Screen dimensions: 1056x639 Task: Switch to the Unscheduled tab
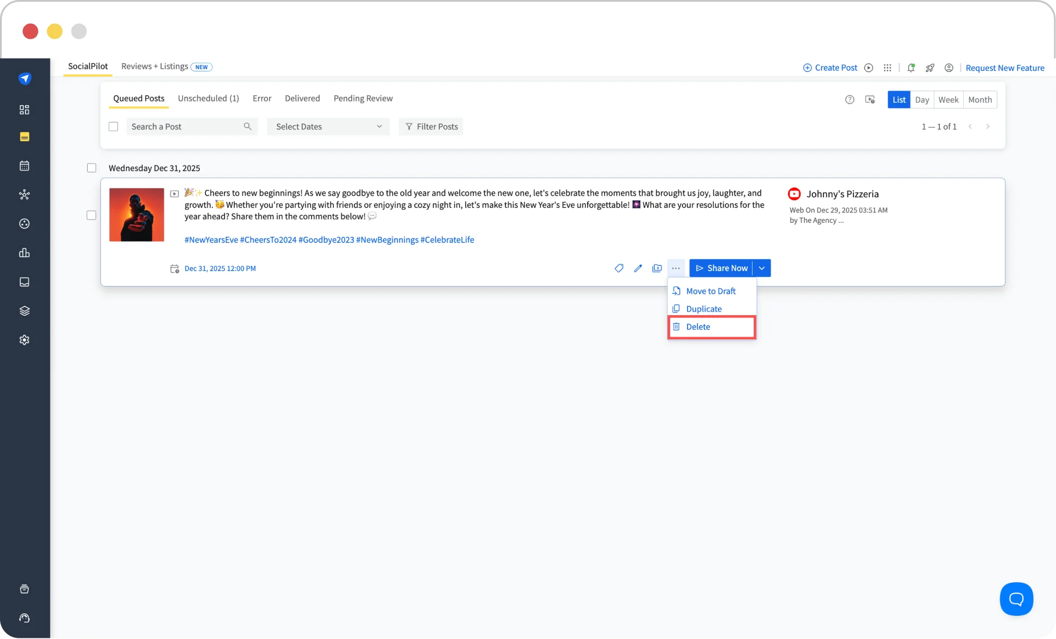[x=208, y=98]
